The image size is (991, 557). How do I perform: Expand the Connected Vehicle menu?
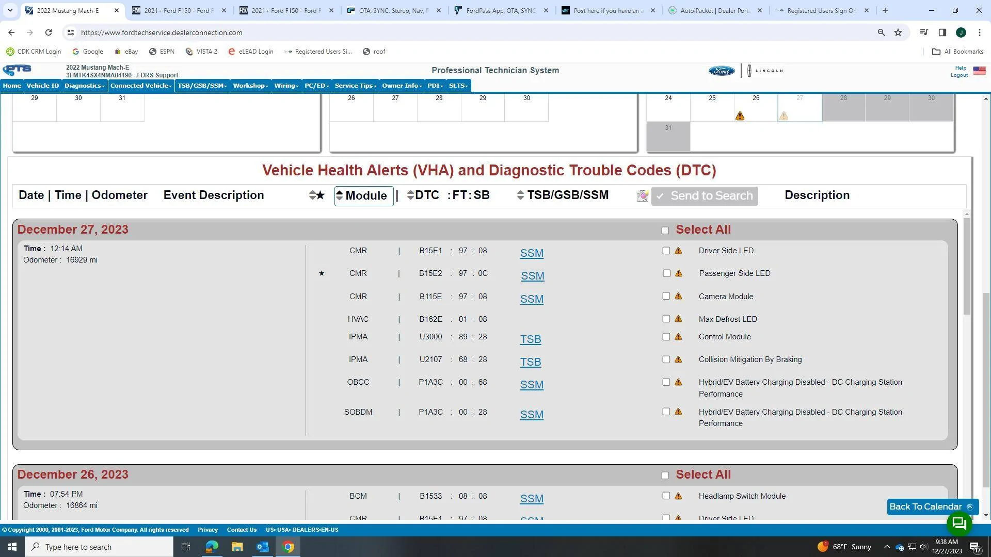point(141,86)
